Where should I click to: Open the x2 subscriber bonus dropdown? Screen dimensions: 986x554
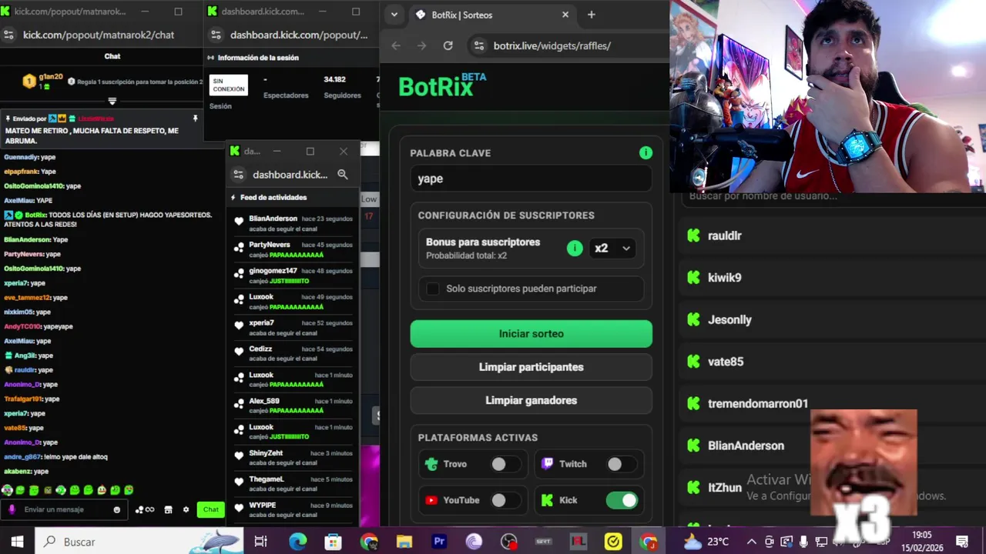coord(612,248)
